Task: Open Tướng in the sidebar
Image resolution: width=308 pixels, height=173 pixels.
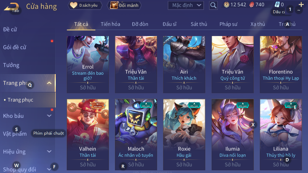Action: pyautogui.click(x=11, y=65)
